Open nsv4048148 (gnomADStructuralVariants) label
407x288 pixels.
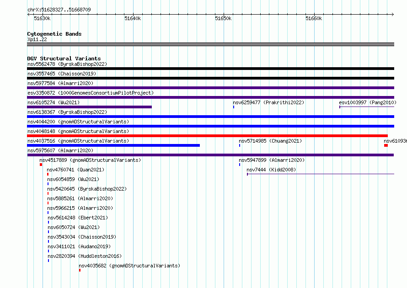coord(78,131)
